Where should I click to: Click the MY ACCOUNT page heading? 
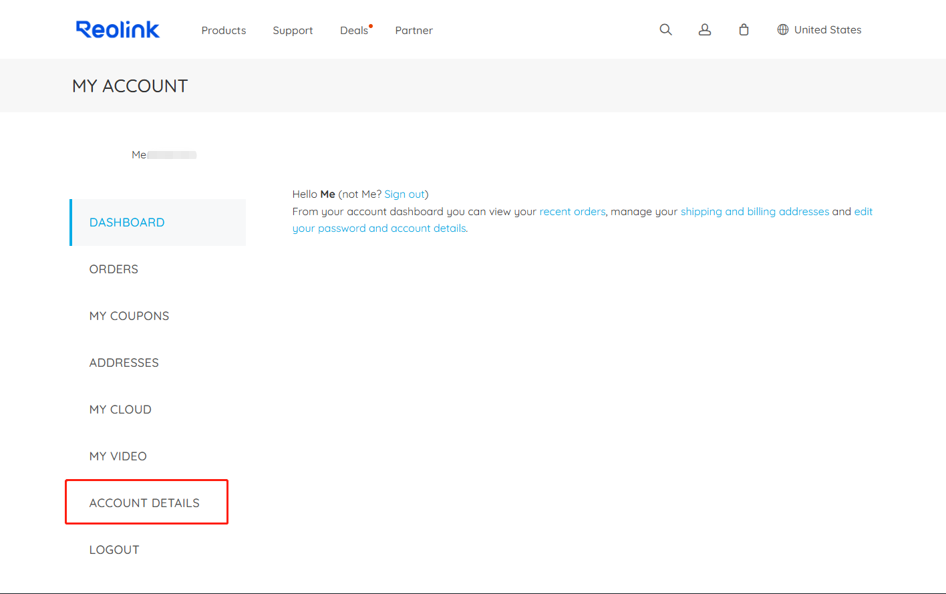coord(130,86)
